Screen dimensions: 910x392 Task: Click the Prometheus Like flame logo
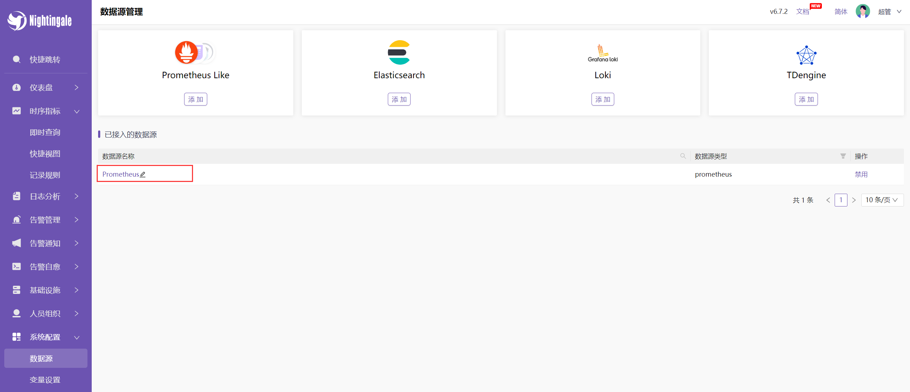point(187,52)
